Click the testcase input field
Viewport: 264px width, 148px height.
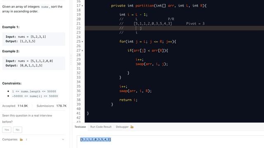coord(170,141)
